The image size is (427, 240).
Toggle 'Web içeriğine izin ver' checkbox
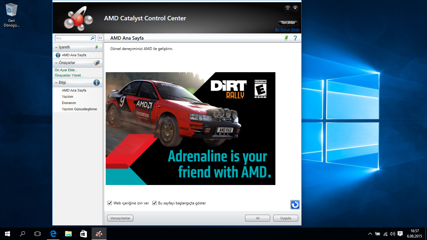[x=110, y=203]
